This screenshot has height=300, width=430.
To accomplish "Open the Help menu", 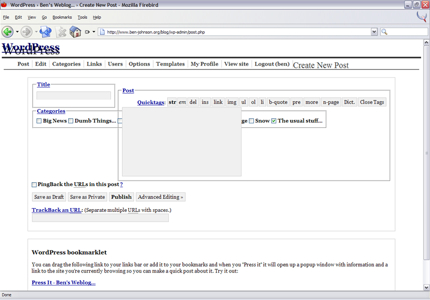I will (97, 17).
